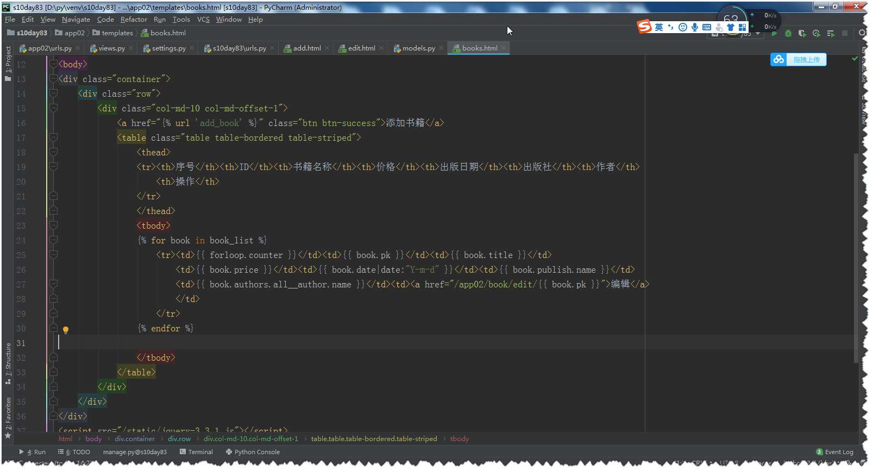
Task: Click the lightbulb intention icon on line 30
Action: [66, 330]
